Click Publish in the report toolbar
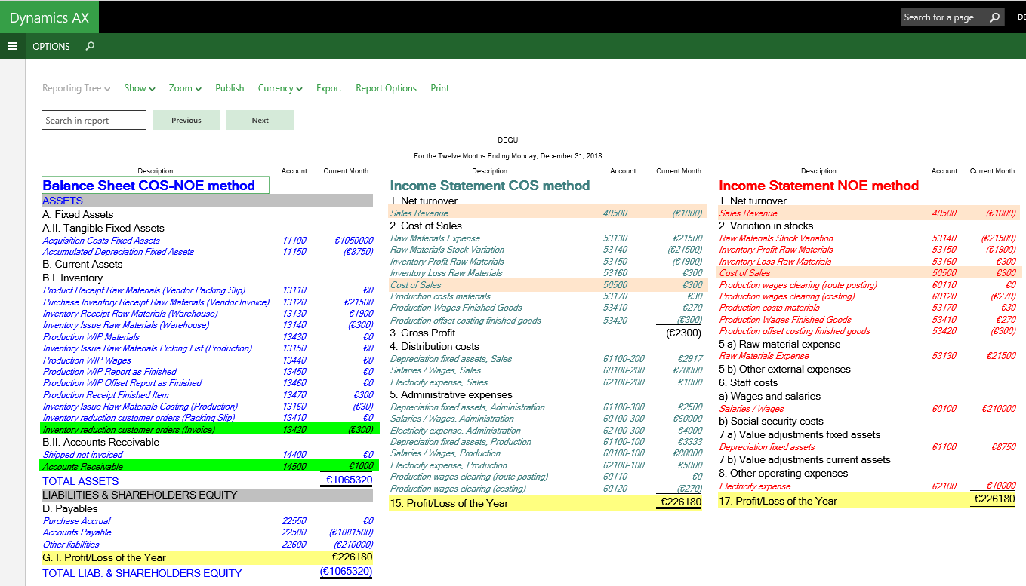 click(230, 88)
